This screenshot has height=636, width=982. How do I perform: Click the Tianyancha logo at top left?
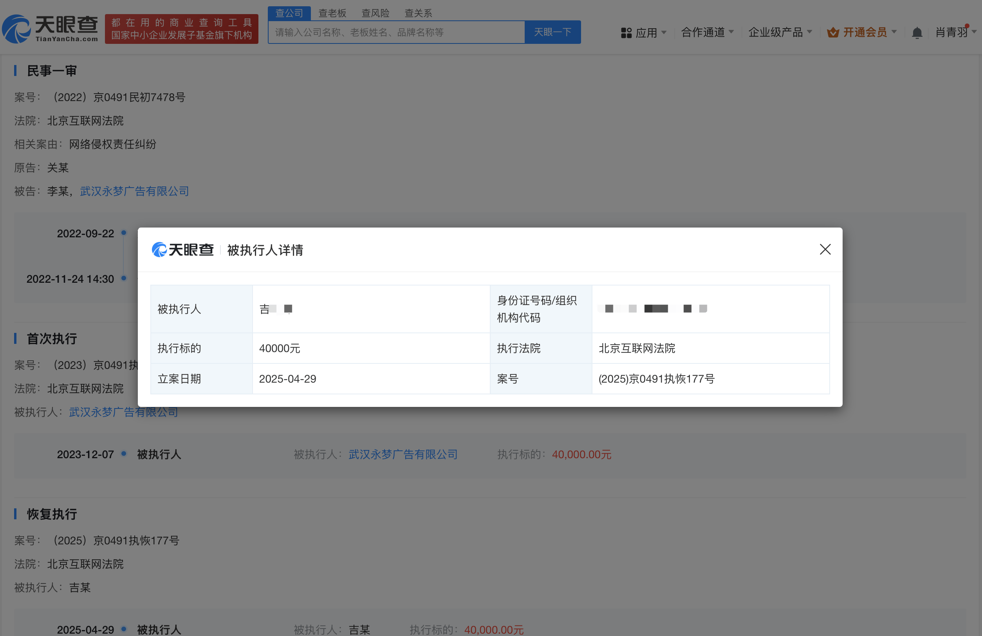pyautogui.click(x=49, y=28)
